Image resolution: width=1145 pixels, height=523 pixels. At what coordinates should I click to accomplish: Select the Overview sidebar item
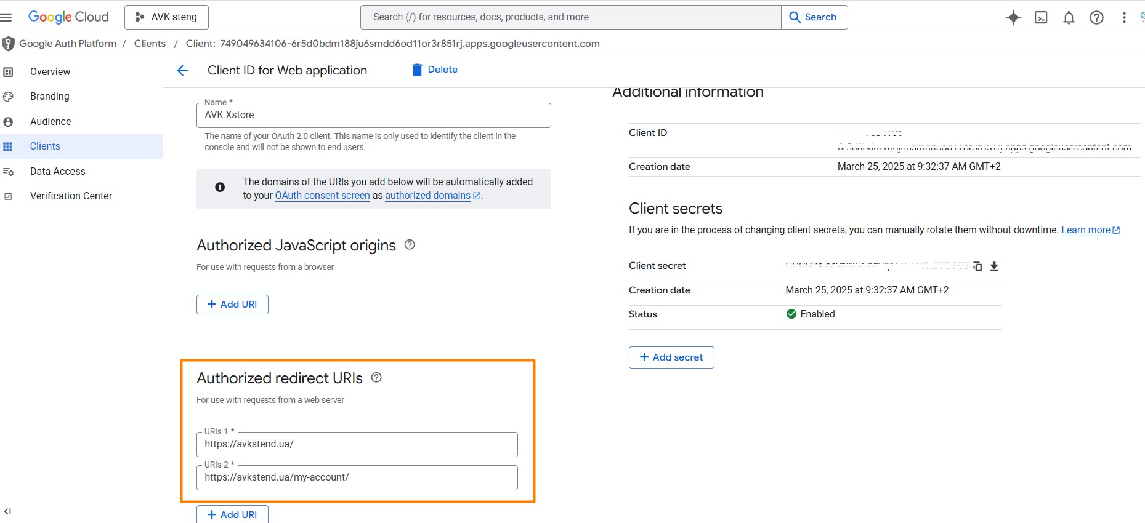[81, 72]
